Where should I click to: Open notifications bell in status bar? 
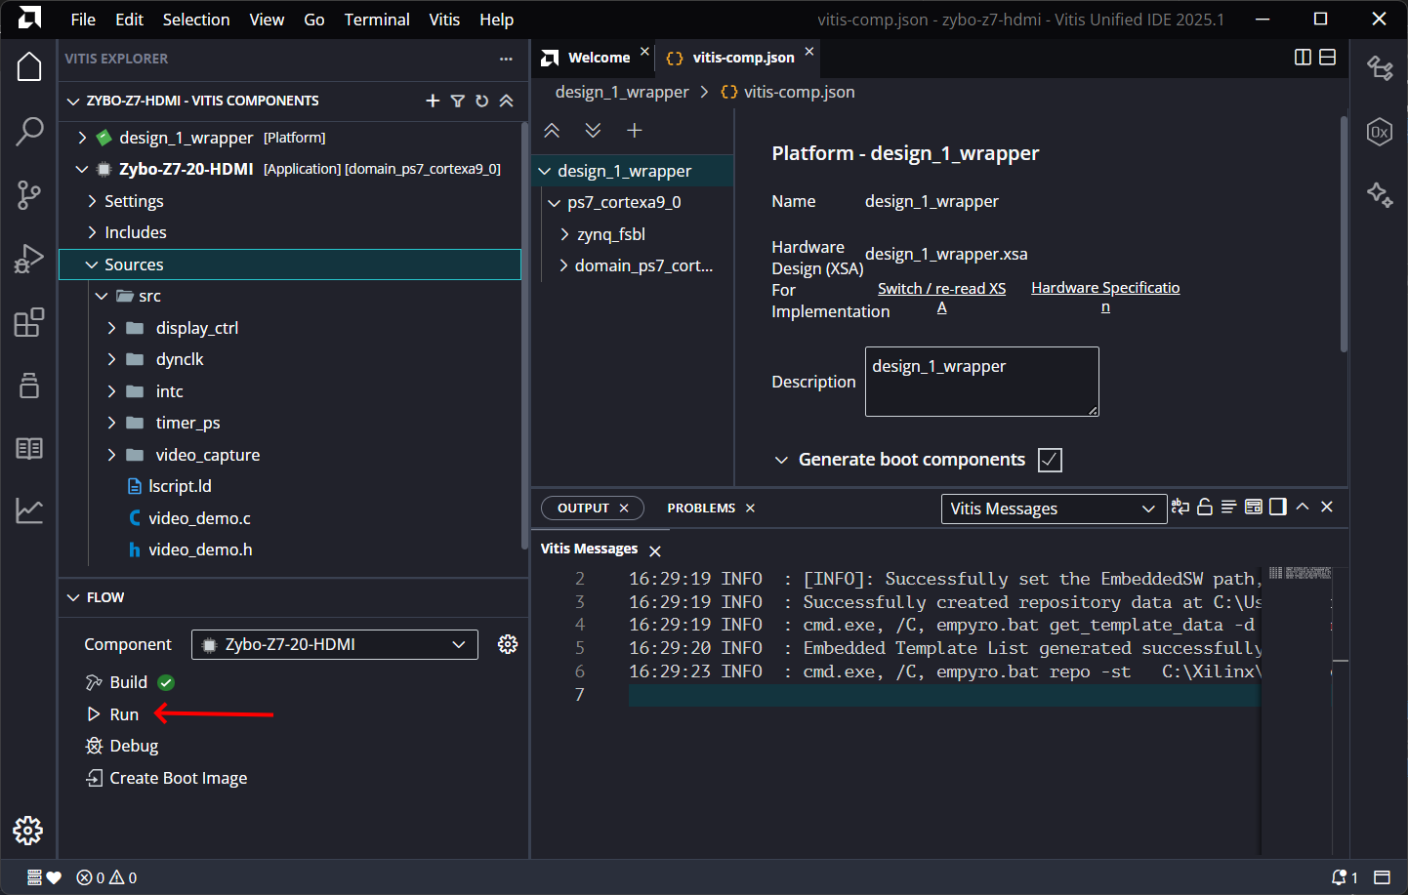pyautogui.click(x=1345, y=877)
